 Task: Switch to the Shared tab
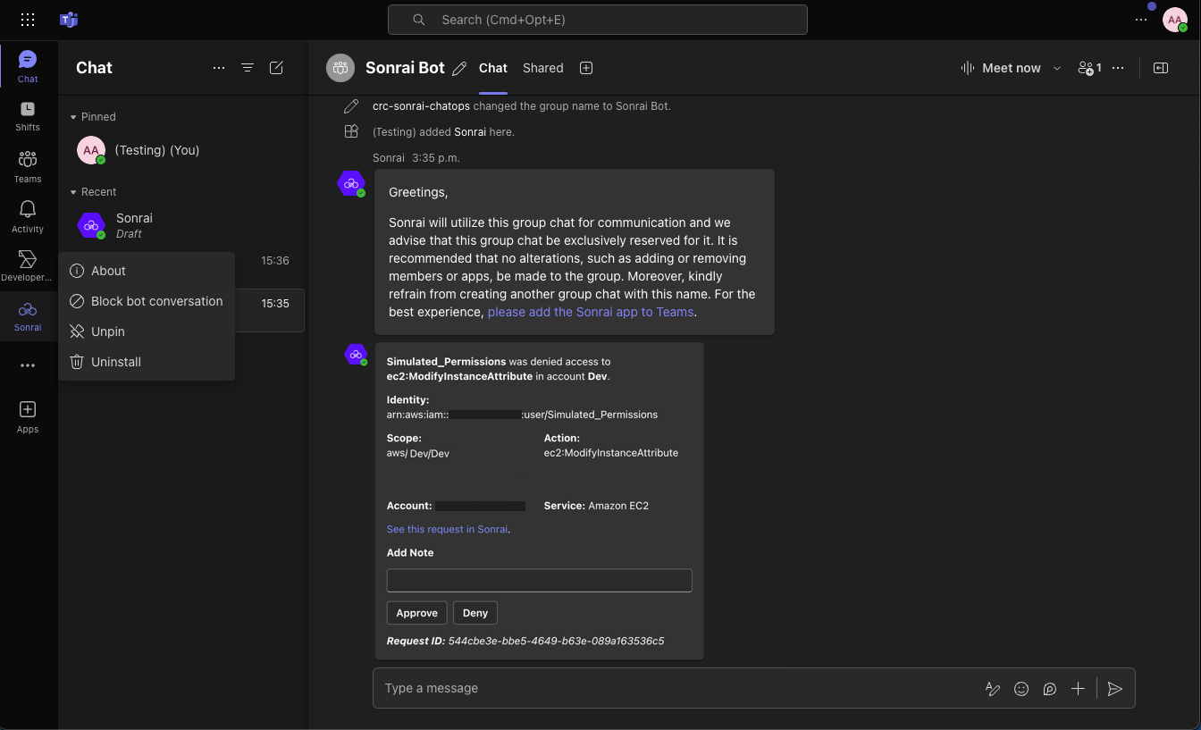click(x=543, y=68)
